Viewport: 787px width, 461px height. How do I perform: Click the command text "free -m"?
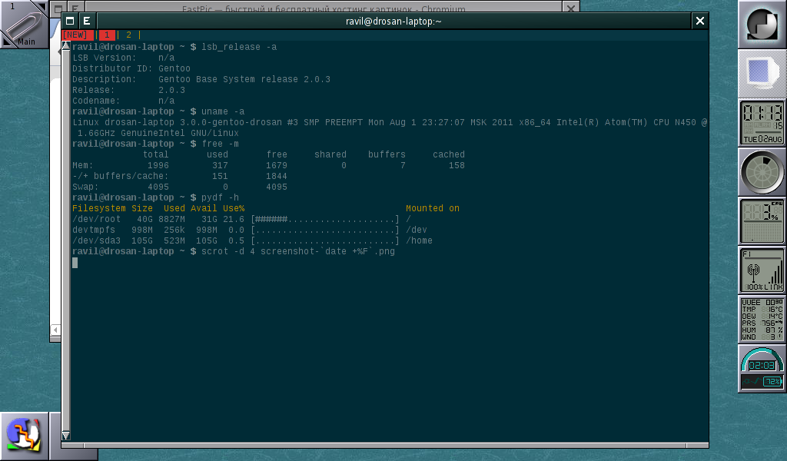tap(221, 144)
